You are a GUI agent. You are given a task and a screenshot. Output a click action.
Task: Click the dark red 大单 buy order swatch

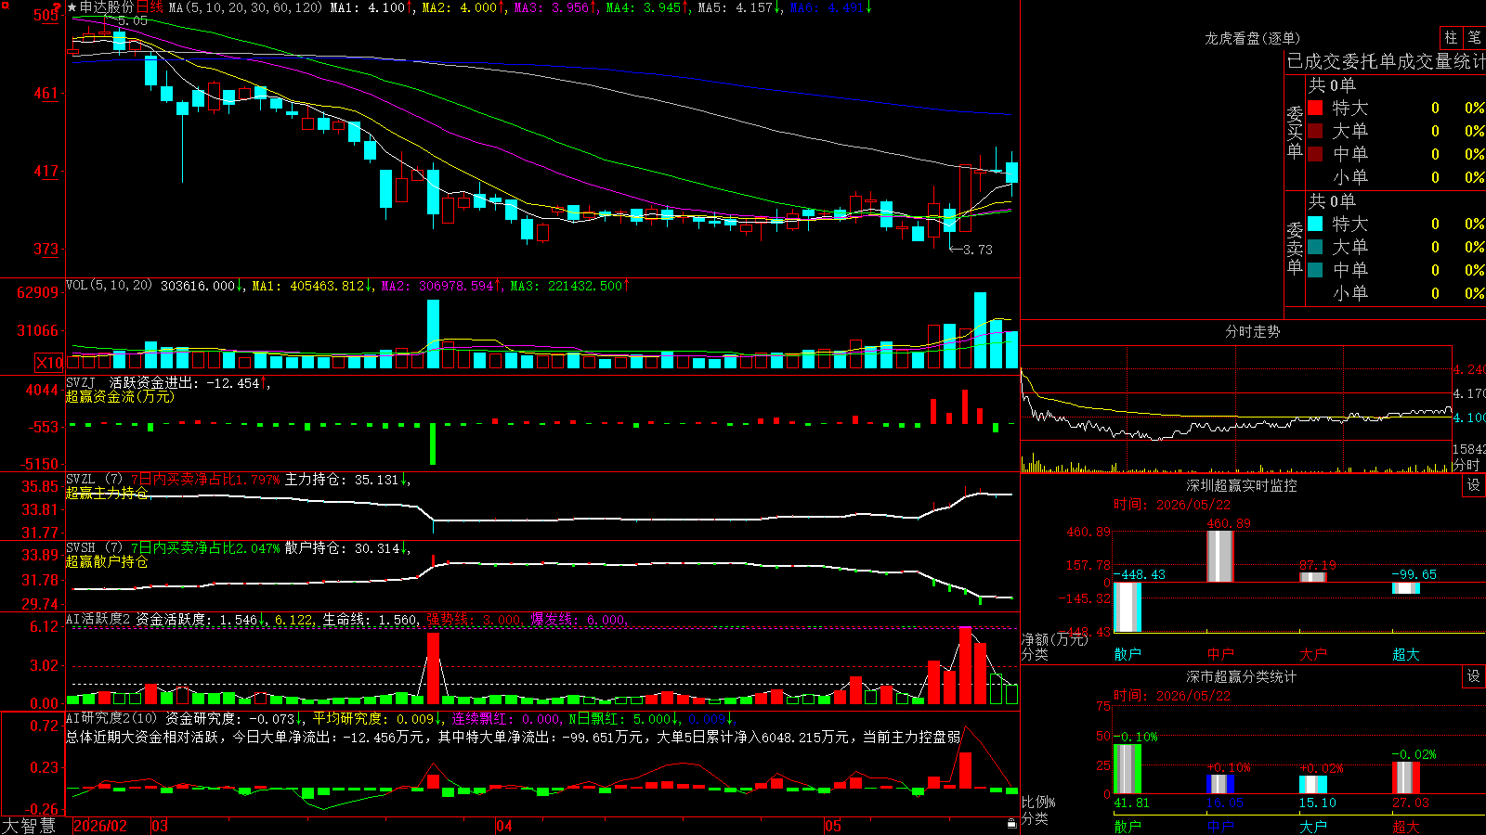(x=1315, y=131)
